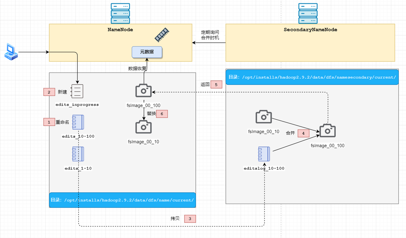Select the namesecondary/current directory blue label
This screenshot has height=238, width=406.
[x=312, y=77]
